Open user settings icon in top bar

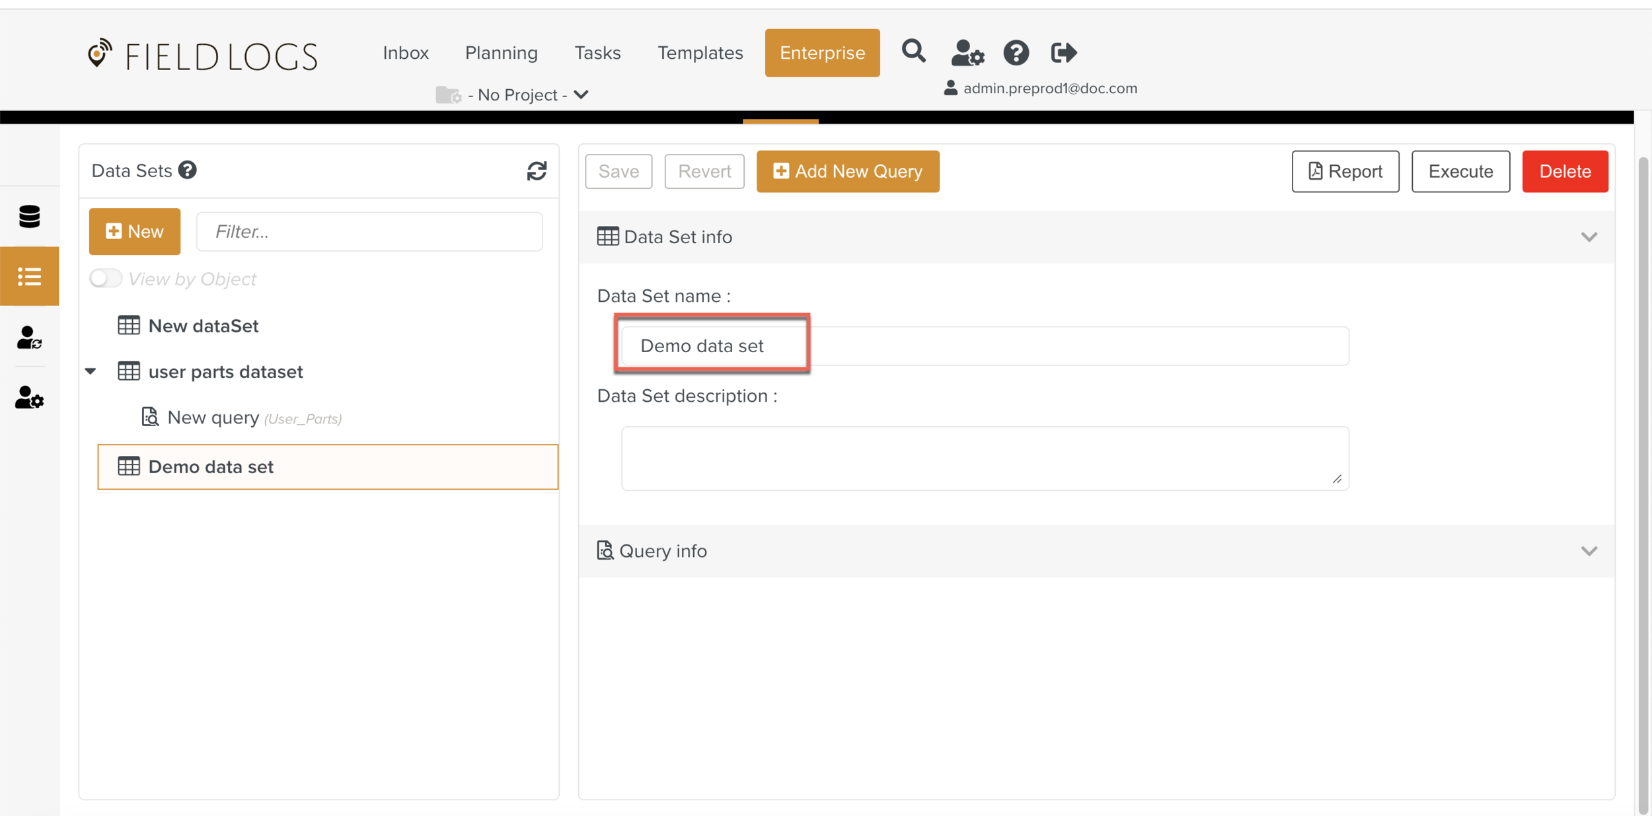click(967, 53)
